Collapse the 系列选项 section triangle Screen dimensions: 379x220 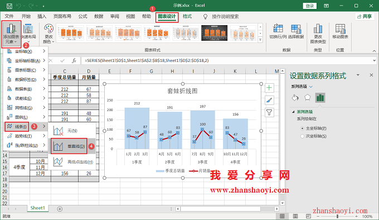(293, 112)
